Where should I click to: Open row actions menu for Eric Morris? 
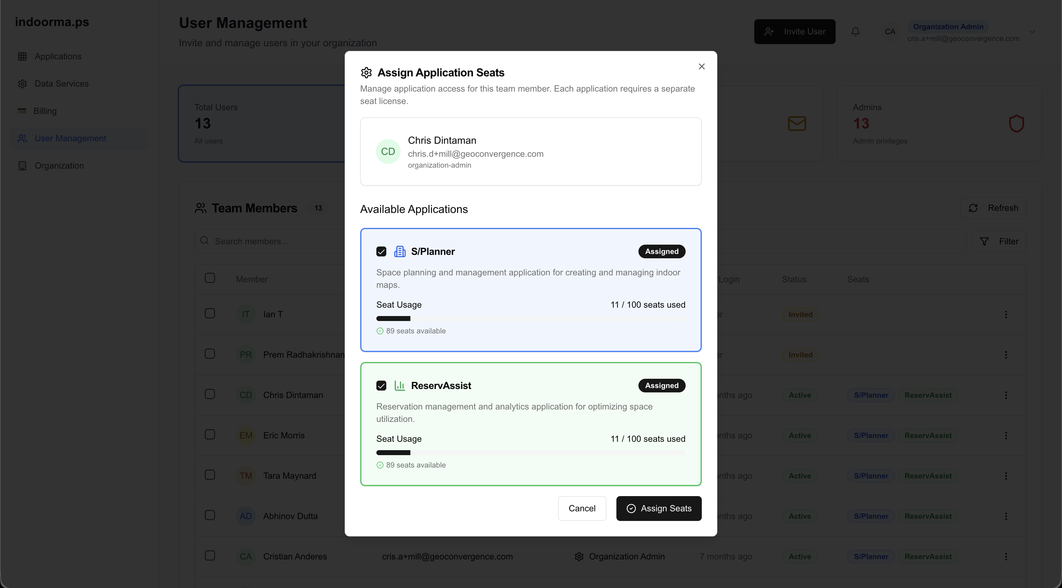coord(1006,436)
